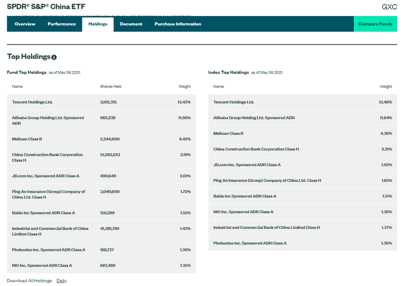This screenshot has height=286, width=401.
Task: Select China Construction Bank in Fund holdings
Action: [x=47, y=157]
